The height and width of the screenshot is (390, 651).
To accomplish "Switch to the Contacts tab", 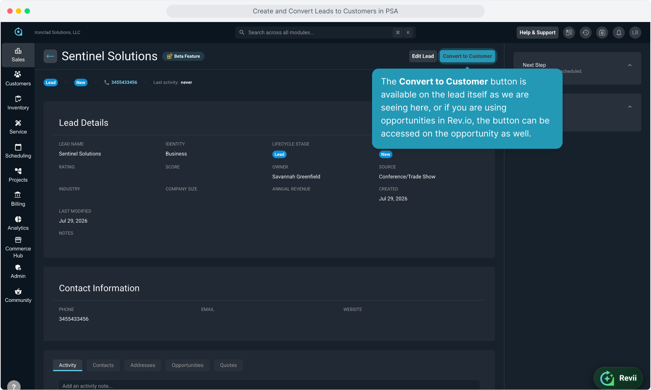I will pyautogui.click(x=103, y=365).
